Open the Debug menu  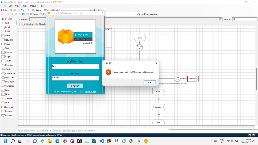[33, 6]
